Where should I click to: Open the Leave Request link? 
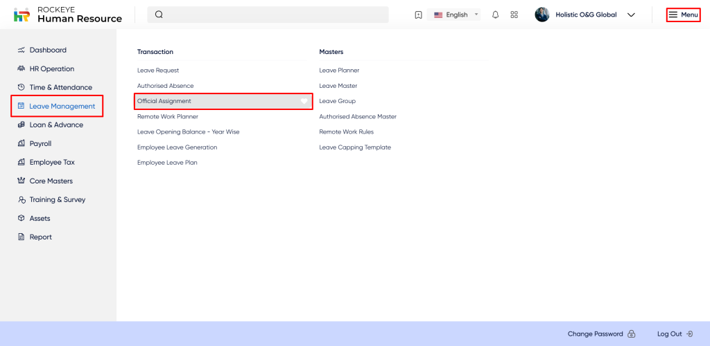158,71
